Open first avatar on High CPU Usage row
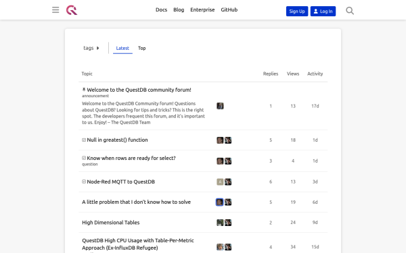Screen dimensions: 406x253 [220, 247]
